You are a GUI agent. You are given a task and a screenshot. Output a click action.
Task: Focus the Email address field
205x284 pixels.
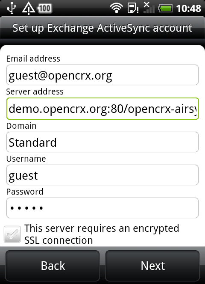click(102, 75)
